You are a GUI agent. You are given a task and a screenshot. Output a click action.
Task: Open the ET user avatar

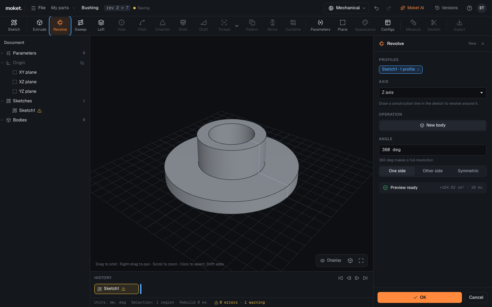pos(482,8)
